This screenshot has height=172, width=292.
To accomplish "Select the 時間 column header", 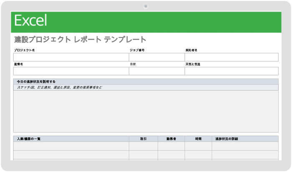I will tap(198, 139).
